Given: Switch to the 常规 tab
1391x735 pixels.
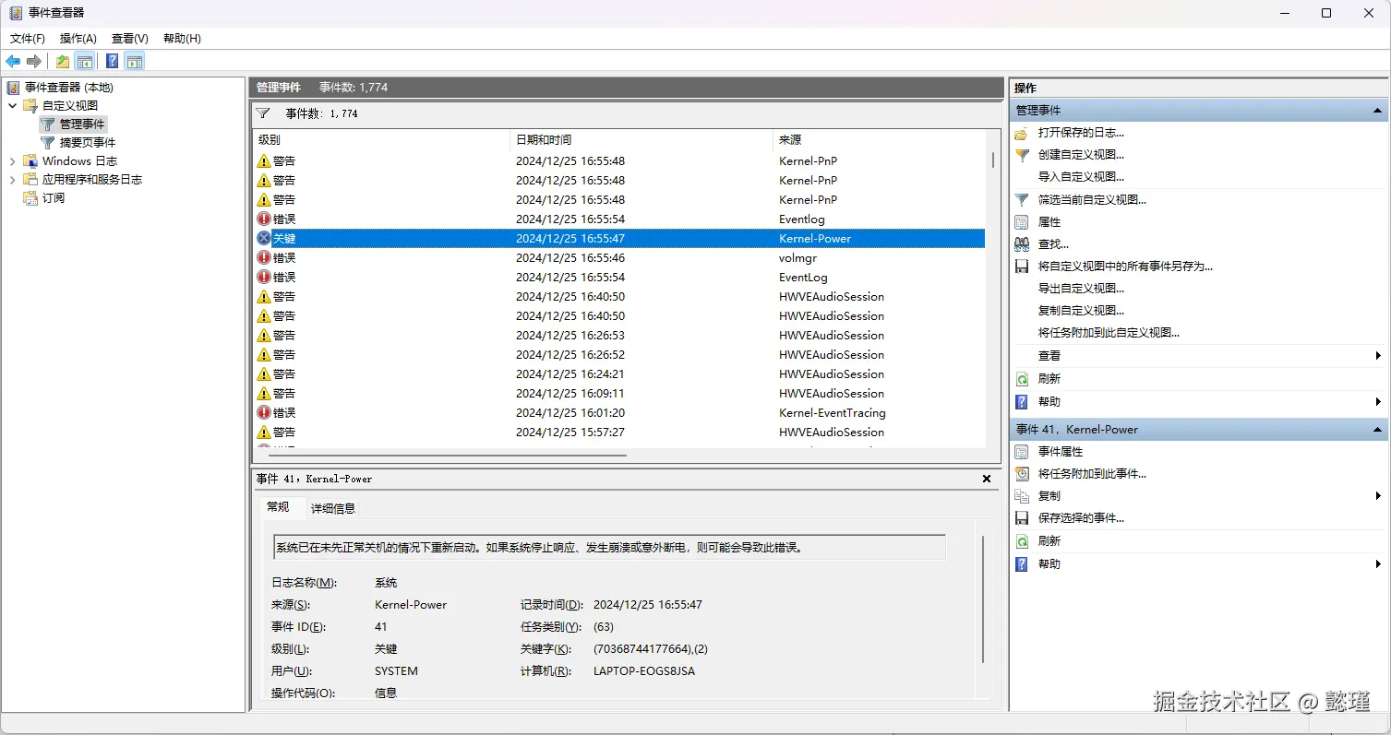Looking at the screenshot, I should pos(278,507).
